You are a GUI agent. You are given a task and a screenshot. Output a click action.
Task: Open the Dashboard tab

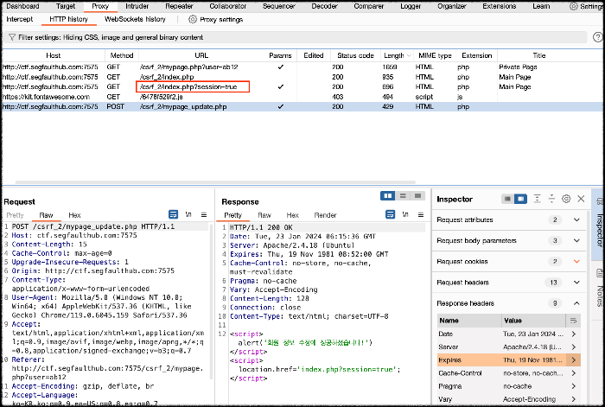(x=22, y=6)
